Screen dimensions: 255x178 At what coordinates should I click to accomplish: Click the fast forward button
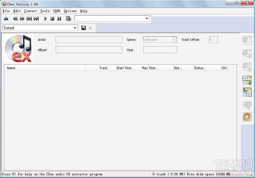(x=22, y=19)
